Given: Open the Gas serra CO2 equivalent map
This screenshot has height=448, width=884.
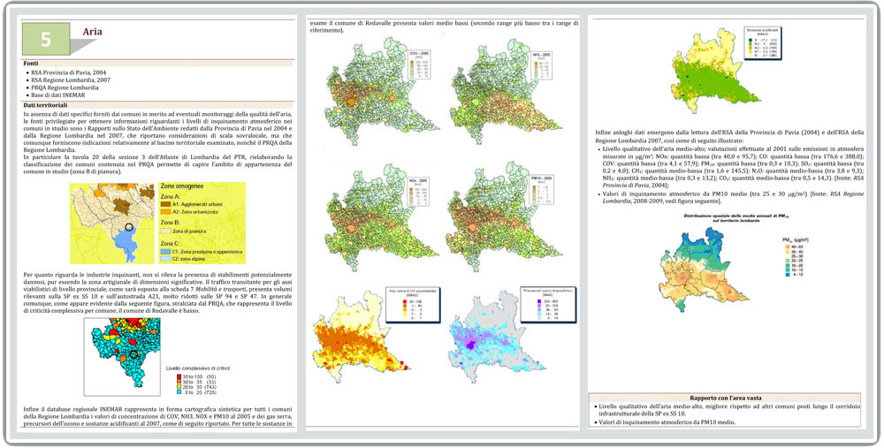Looking at the screenshot, I should click(x=361, y=335).
